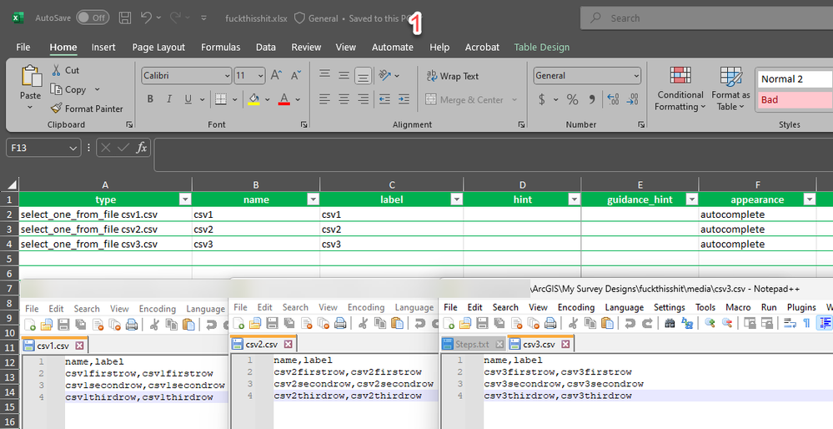Image resolution: width=833 pixels, height=429 pixels.
Task: Click the Orientation text-angle icon
Action: click(385, 75)
